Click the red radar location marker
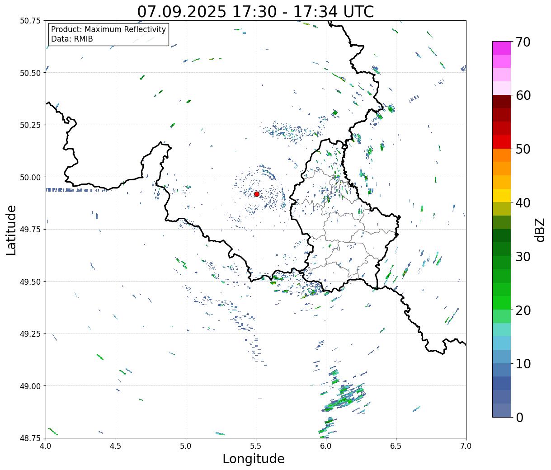The width and height of the screenshot is (551, 470). tap(257, 194)
